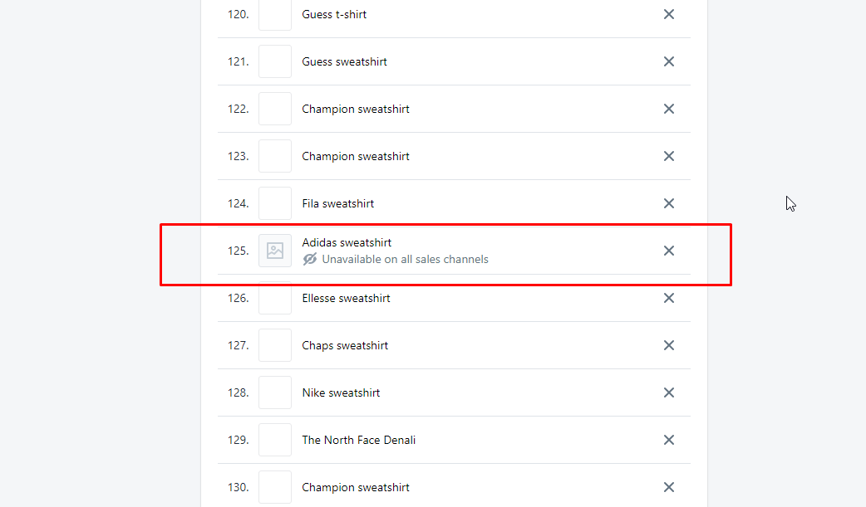Viewport: 866px width, 507px height.
Task: Click the crossed-eye unavailable icon
Action: [310, 259]
